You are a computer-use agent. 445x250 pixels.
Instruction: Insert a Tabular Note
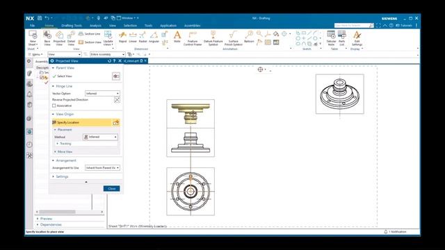[x=331, y=38]
